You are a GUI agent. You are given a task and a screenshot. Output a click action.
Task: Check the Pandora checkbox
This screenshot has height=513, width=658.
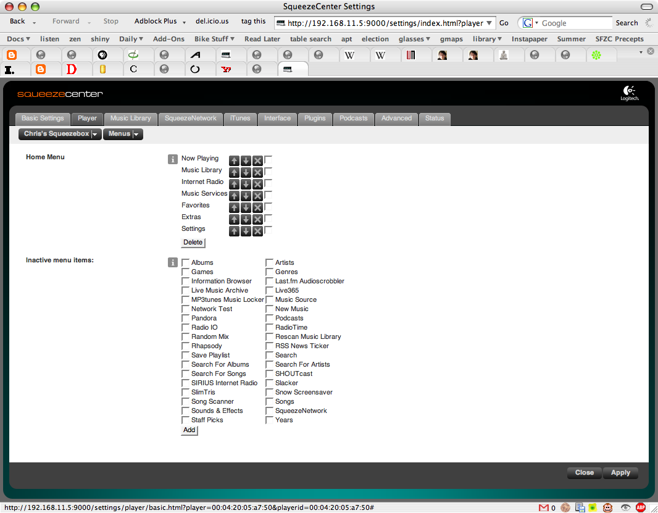186,319
